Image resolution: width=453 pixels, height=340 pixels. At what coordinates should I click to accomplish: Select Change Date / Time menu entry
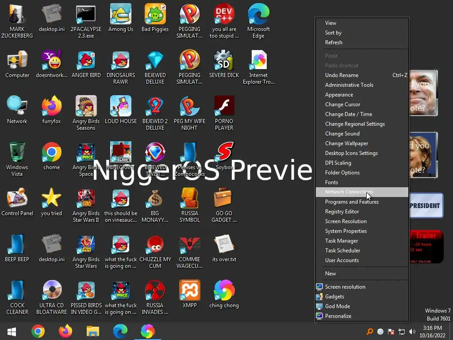(362, 114)
